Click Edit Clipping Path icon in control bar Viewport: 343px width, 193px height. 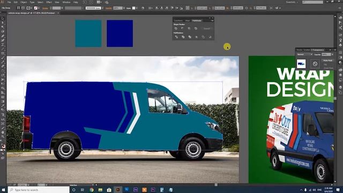click(x=18, y=8)
